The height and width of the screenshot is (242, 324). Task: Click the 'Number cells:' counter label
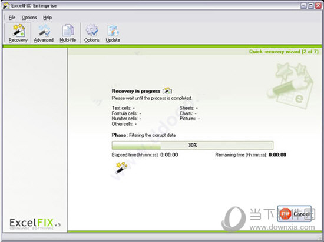point(125,119)
